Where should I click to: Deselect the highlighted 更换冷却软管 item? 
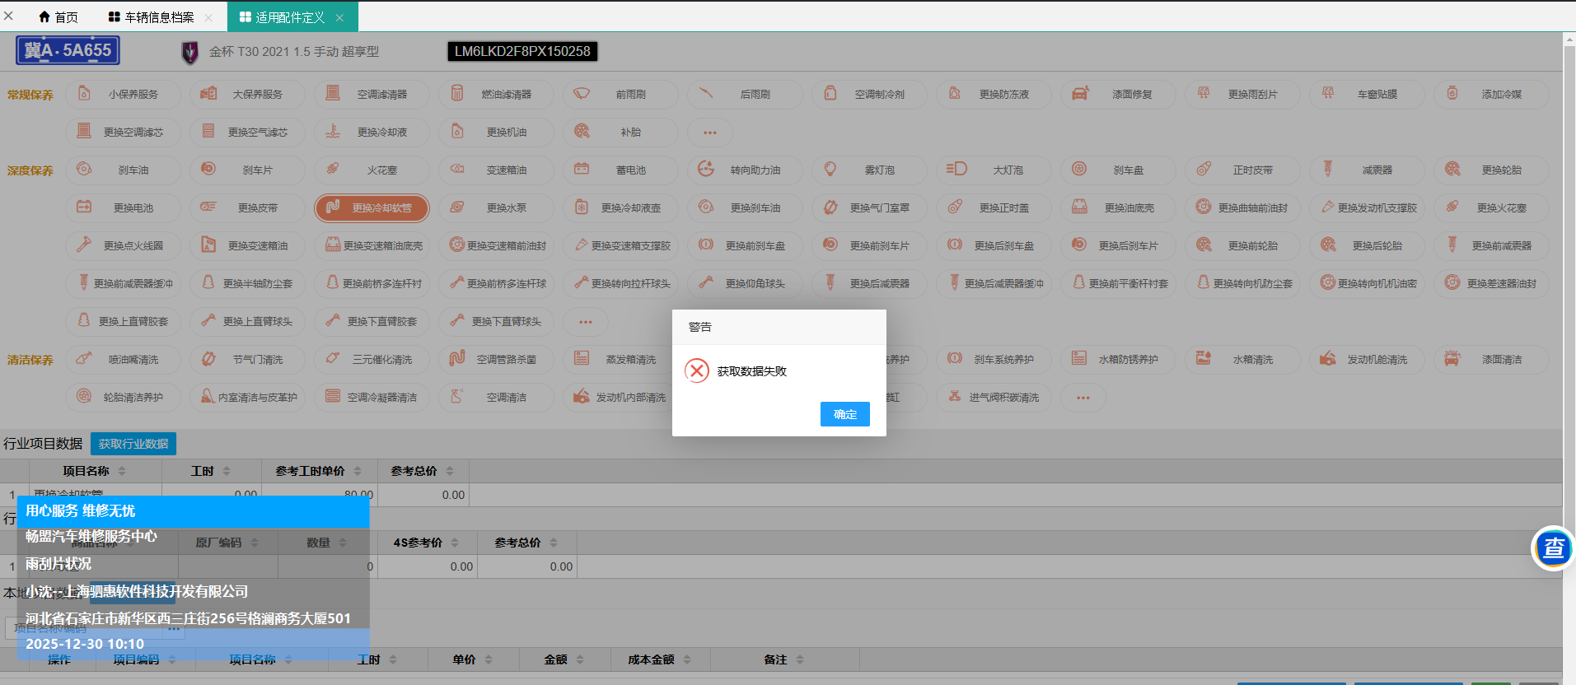point(372,208)
